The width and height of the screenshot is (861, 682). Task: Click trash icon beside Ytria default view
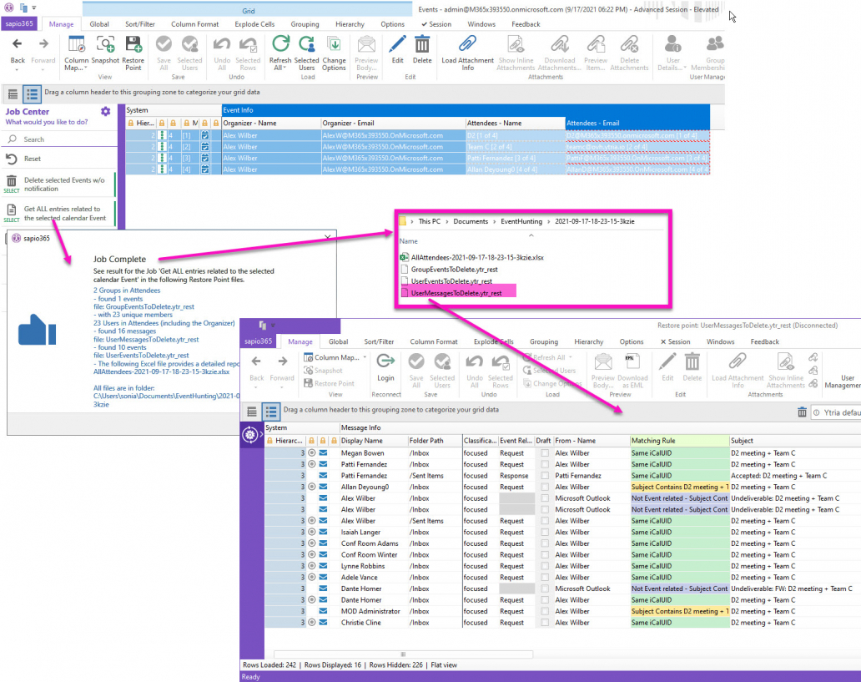(802, 412)
